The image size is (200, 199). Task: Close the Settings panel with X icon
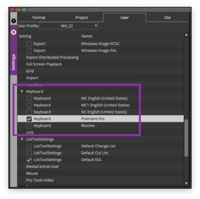pos(14,32)
